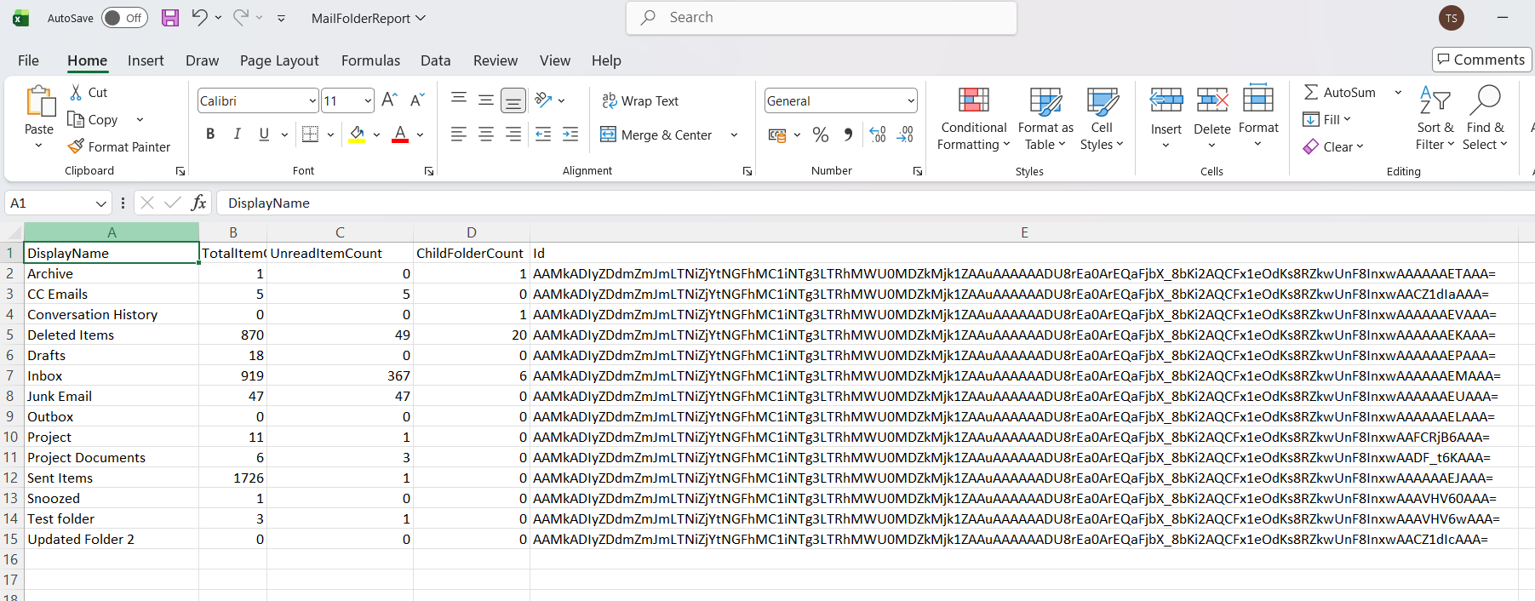This screenshot has height=601, width=1535.
Task: Click the Format Painter brush
Action: 76,146
